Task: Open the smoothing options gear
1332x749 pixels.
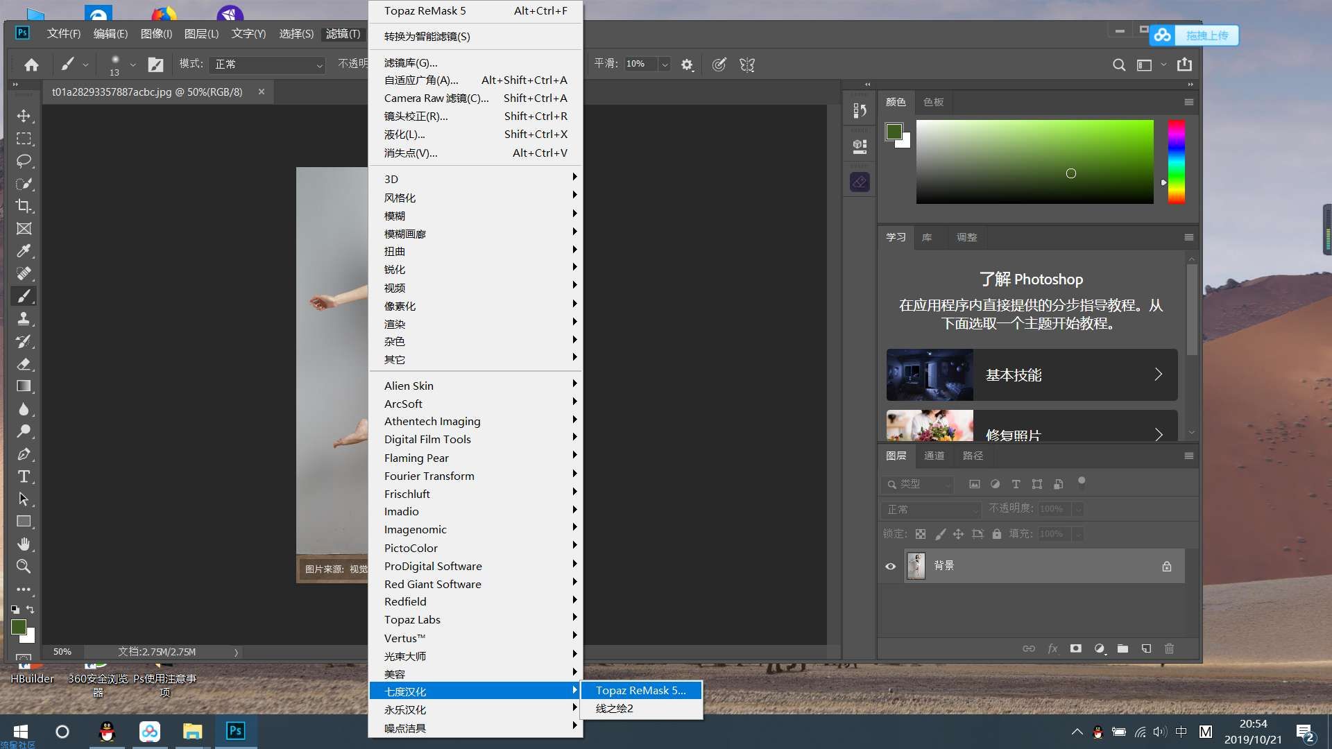Action: pos(687,64)
